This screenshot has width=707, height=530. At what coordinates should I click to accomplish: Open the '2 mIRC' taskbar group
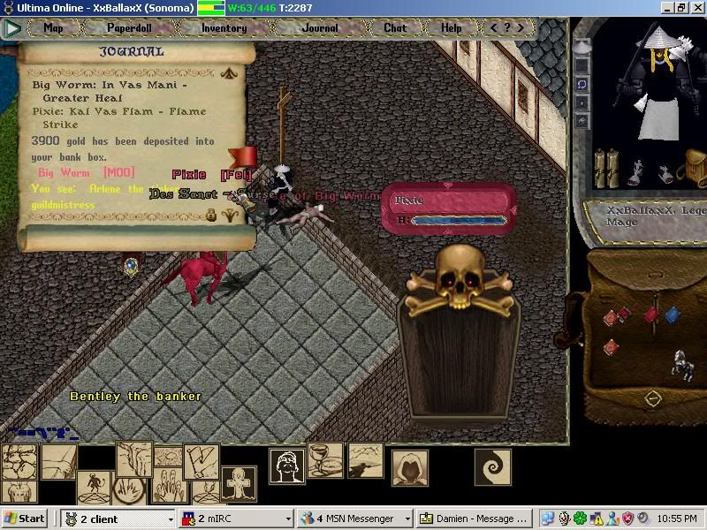click(x=235, y=519)
